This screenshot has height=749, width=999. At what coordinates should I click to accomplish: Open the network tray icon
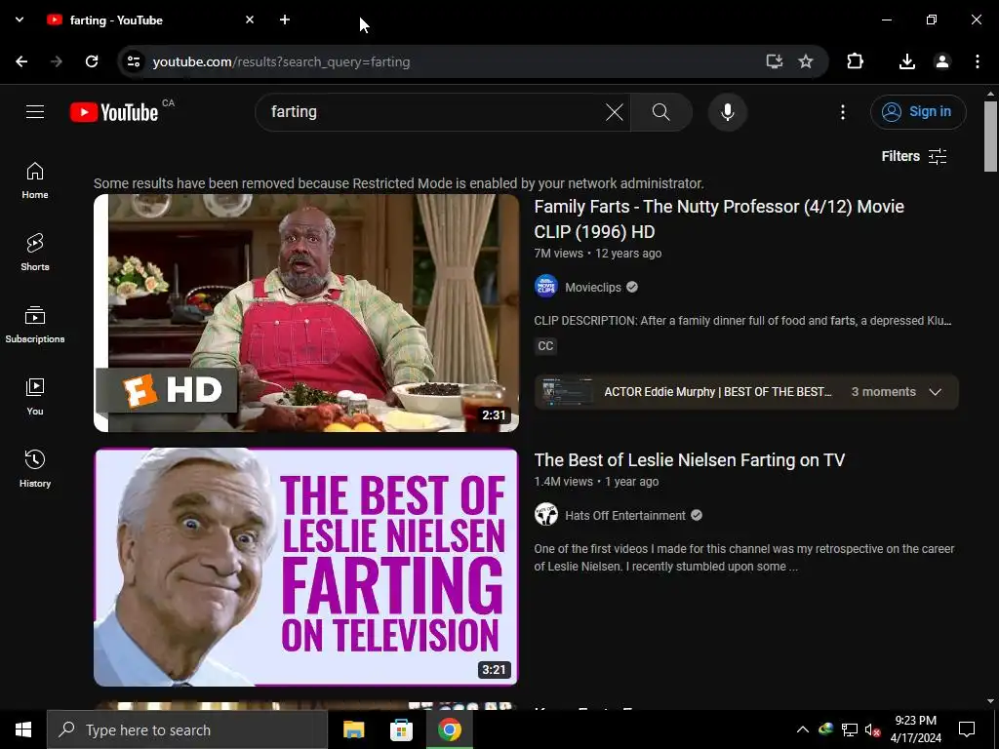tap(850, 729)
